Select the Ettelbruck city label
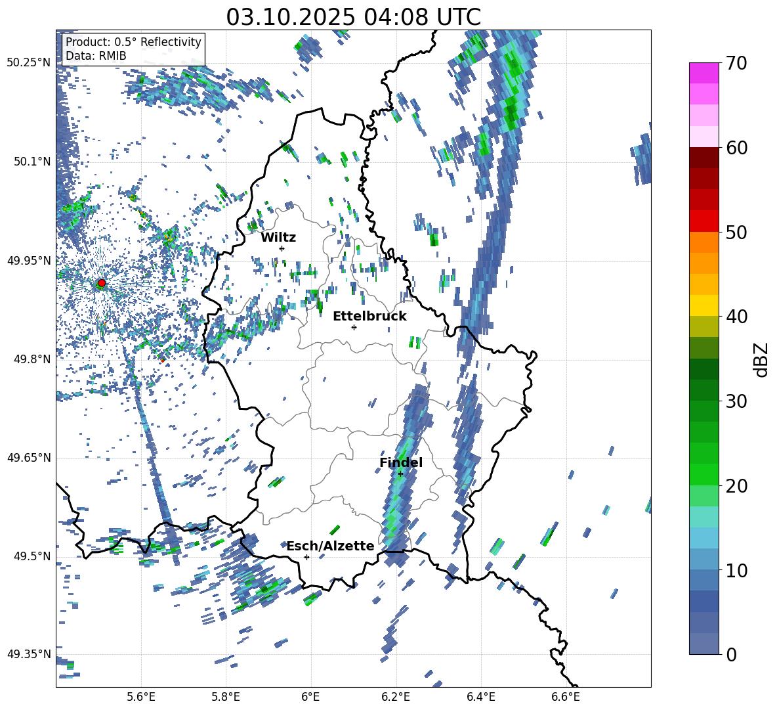 coord(369,317)
